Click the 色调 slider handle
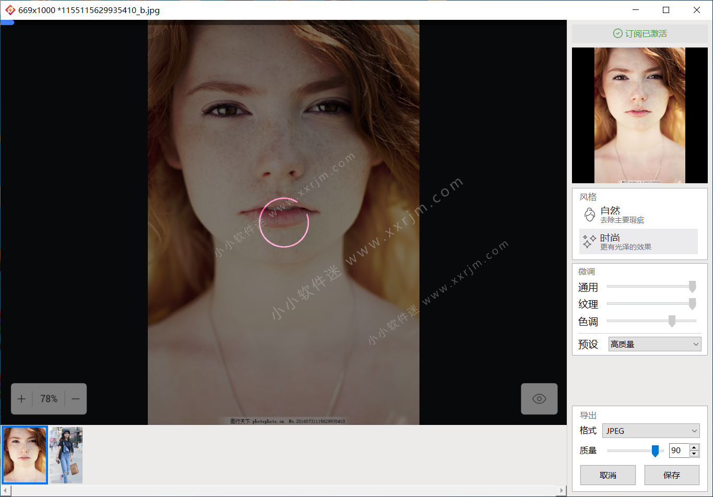Screen dimensions: 713x497 click(672, 321)
